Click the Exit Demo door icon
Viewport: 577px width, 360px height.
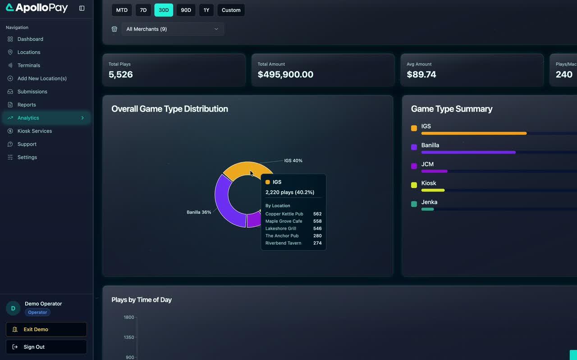[15, 329]
